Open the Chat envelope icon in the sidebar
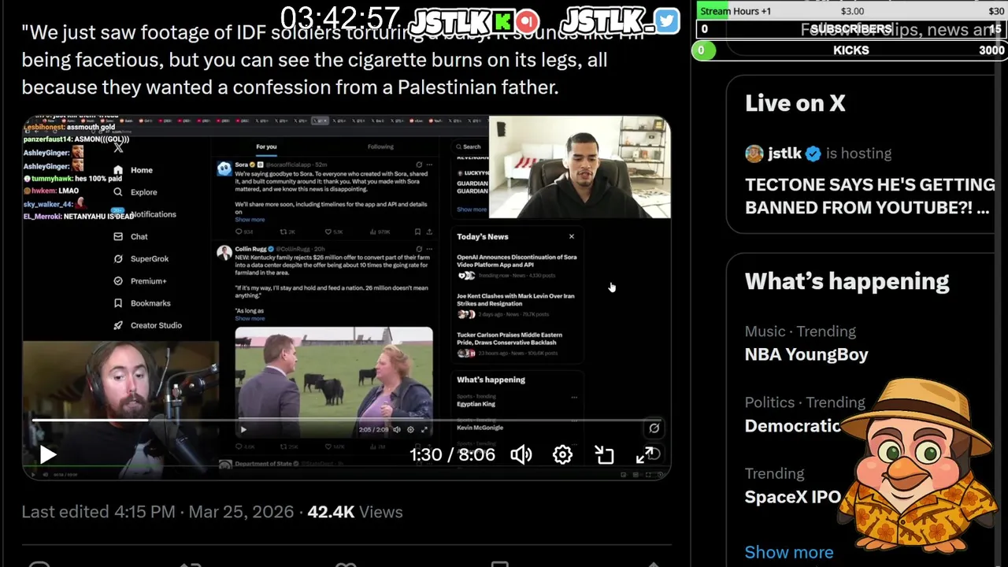 click(x=118, y=236)
